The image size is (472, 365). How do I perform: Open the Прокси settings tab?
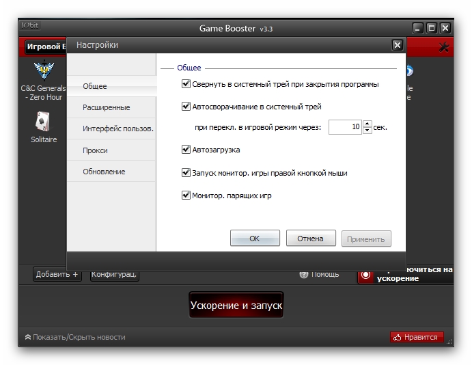click(111, 150)
